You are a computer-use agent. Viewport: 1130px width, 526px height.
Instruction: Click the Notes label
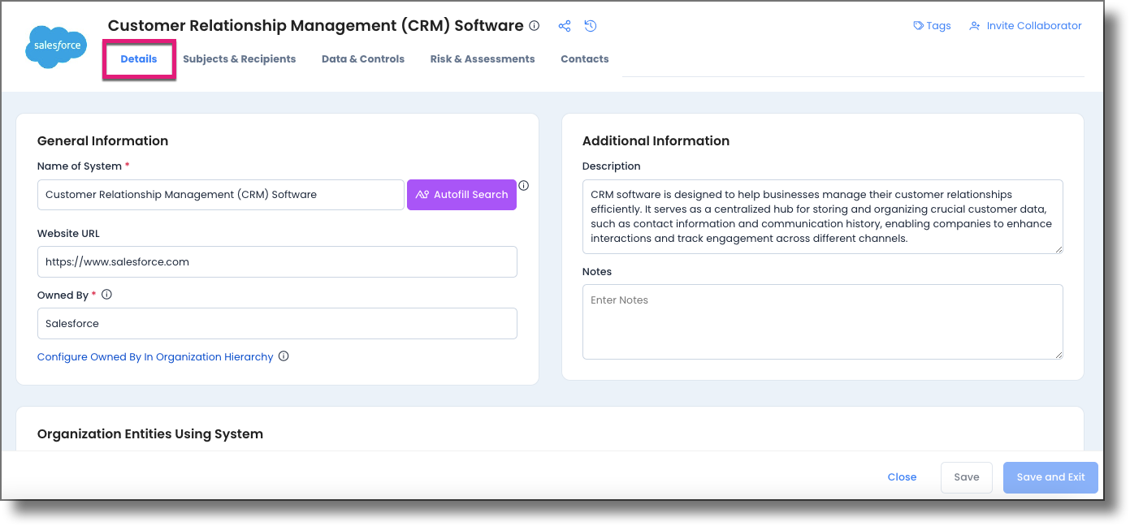[x=597, y=271]
